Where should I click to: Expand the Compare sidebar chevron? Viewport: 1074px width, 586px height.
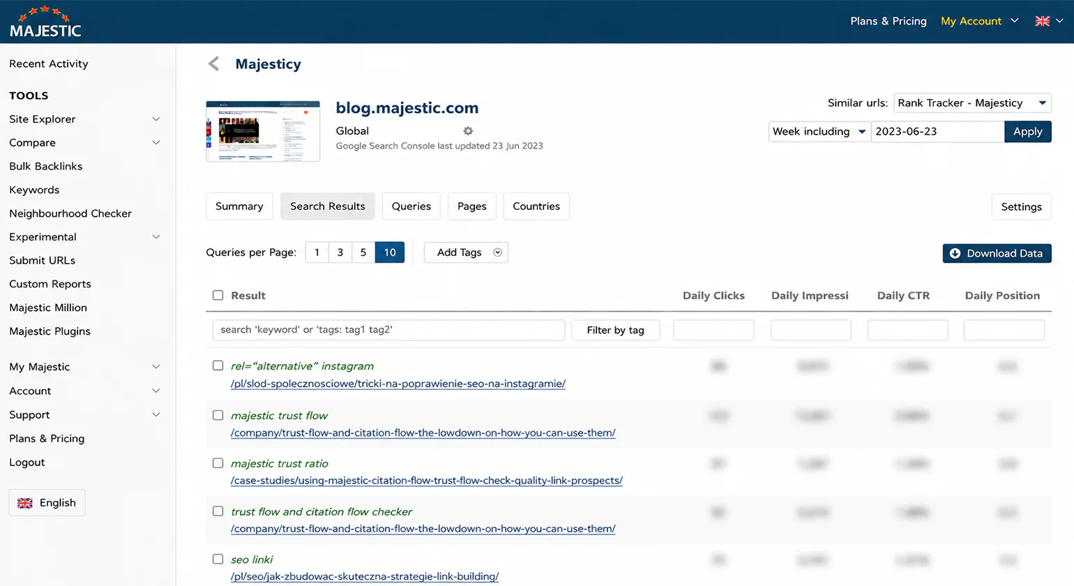(x=156, y=143)
